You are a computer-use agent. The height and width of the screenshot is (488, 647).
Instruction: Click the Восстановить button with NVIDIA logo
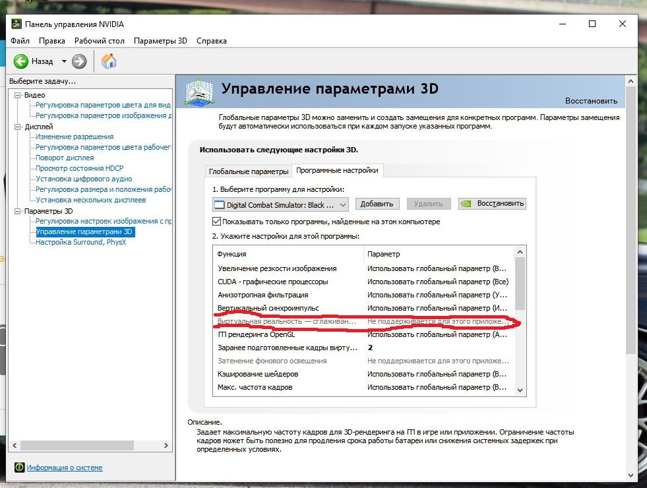point(492,203)
